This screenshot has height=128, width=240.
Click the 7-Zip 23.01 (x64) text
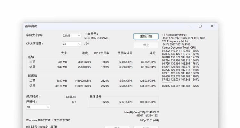click(x=149, y=121)
